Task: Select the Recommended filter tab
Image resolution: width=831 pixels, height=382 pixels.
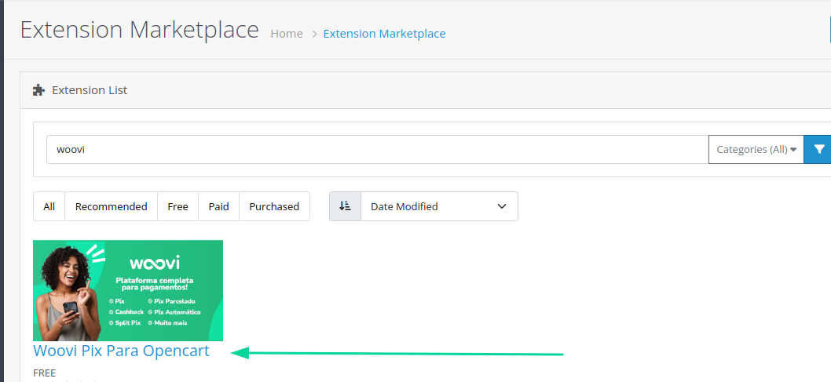Action: [x=112, y=206]
